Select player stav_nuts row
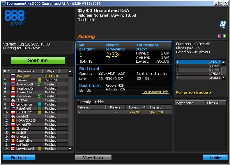230x165 pixels. pyautogui.click(x=35, y=76)
